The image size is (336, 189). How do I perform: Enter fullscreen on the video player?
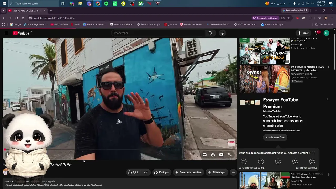[230, 155]
